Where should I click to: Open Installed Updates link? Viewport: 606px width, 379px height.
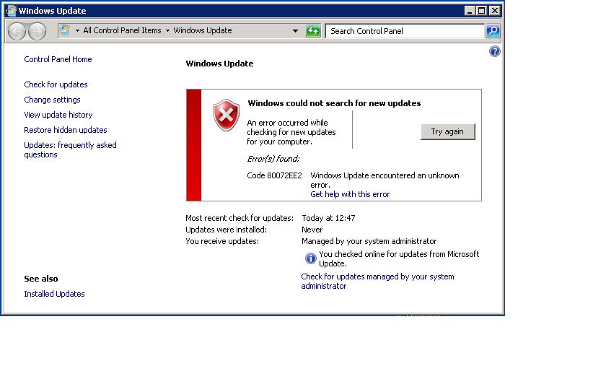pos(54,294)
